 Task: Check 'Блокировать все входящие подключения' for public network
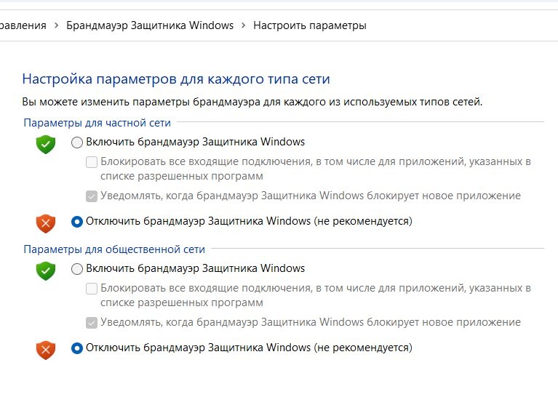click(92, 289)
